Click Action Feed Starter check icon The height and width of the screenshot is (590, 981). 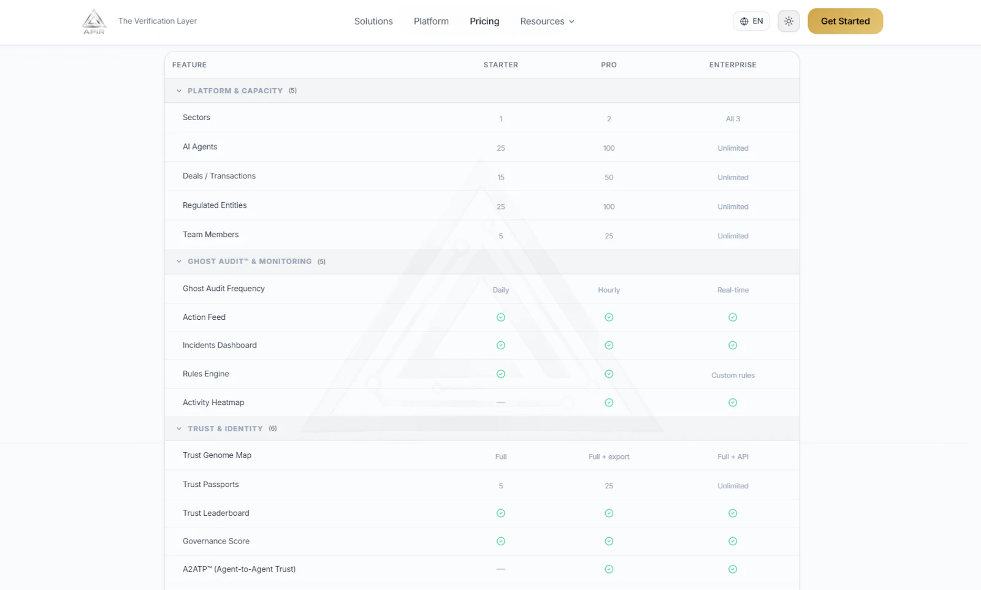tap(501, 317)
